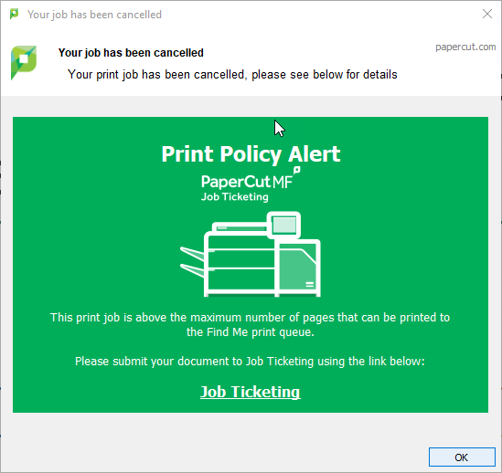Click the printer's touchscreen panel in illustration
This screenshot has height=473, width=502.
(284, 225)
